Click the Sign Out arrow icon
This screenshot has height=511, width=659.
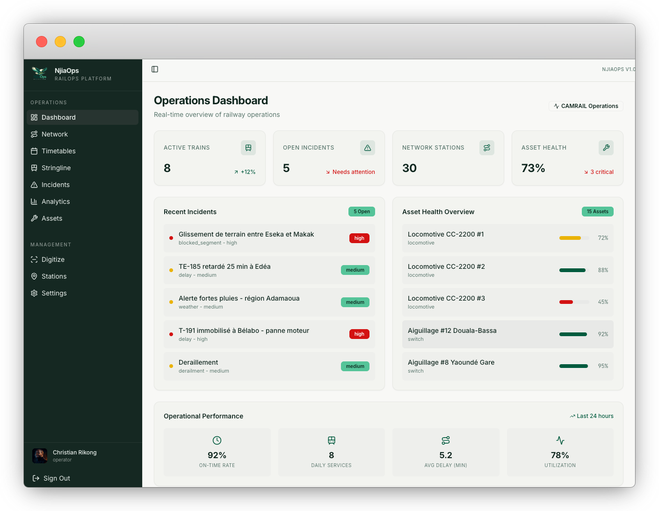(x=36, y=478)
